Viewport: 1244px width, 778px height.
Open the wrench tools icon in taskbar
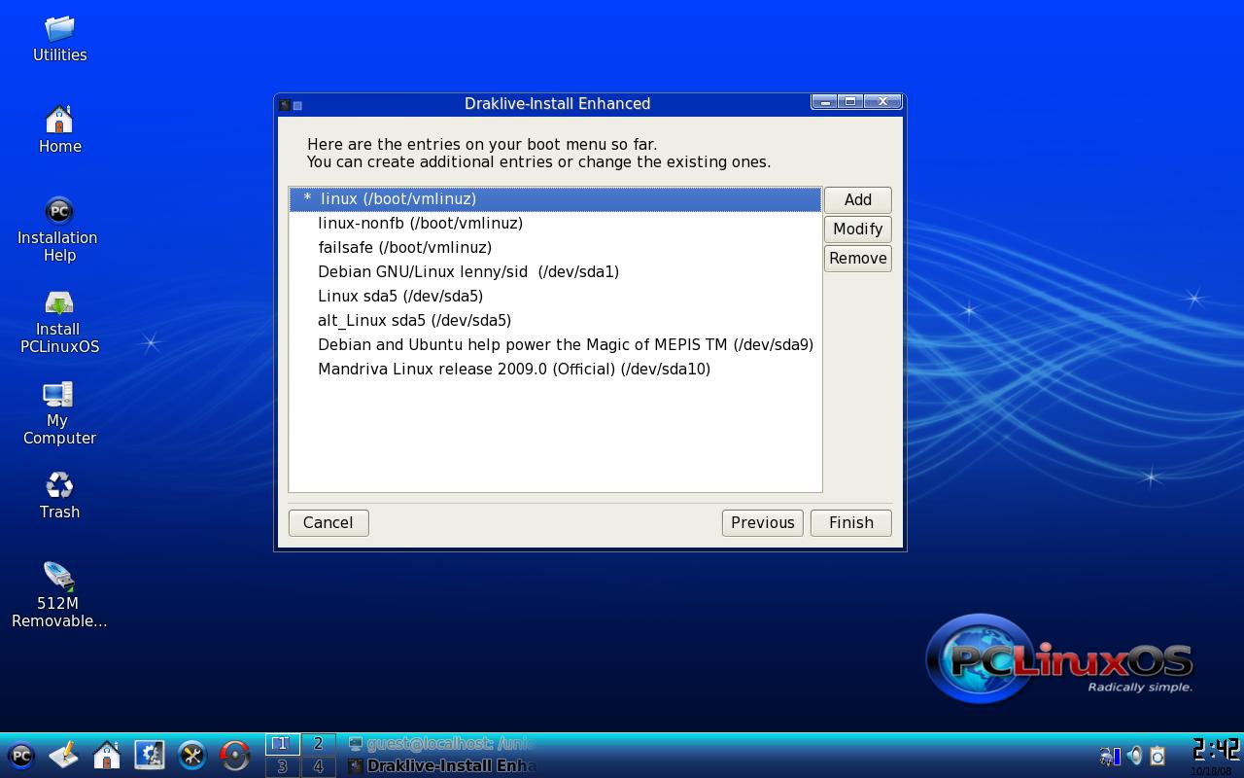pos(192,756)
